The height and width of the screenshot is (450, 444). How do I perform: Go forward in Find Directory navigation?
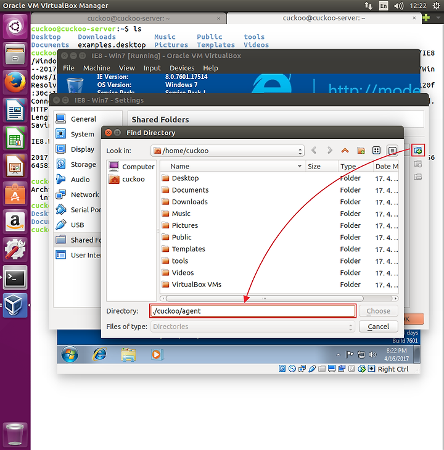coord(330,151)
